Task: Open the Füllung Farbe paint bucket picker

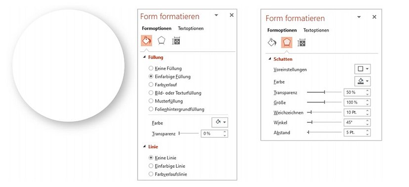Action: click(220, 122)
